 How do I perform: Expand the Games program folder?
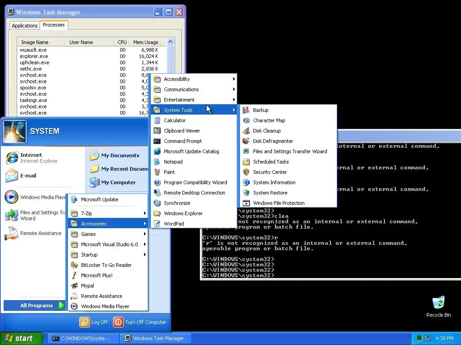click(x=108, y=234)
